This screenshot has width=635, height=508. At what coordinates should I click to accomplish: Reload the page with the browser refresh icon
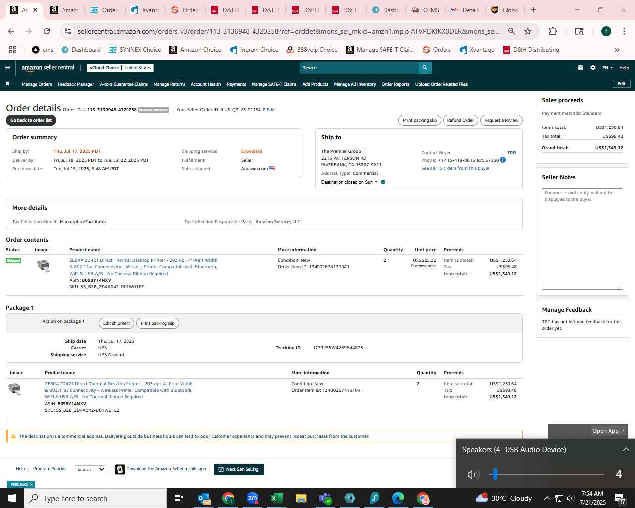[x=47, y=31]
